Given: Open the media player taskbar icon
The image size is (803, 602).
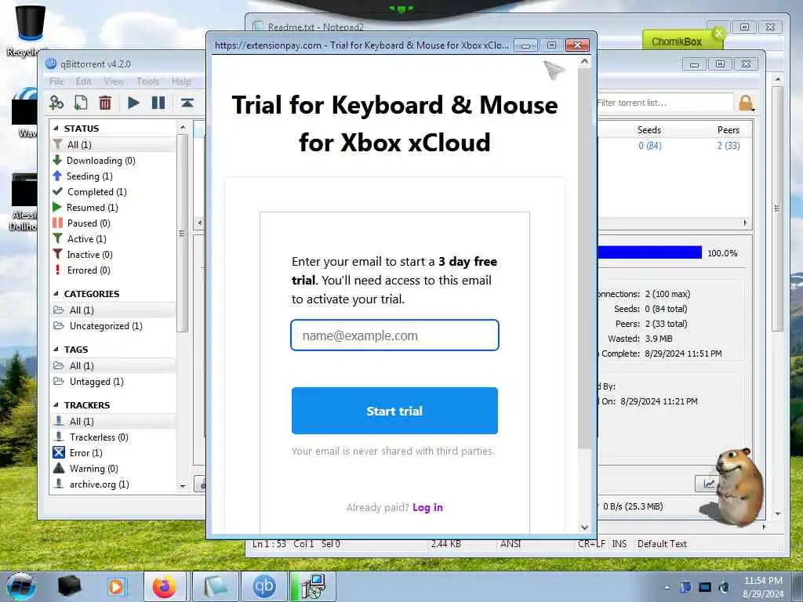Looking at the screenshot, I should pyautogui.click(x=116, y=586).
